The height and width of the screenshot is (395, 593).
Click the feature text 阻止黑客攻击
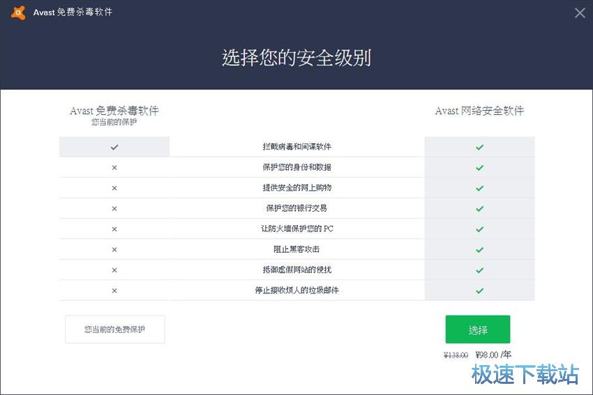coord(297,249)
